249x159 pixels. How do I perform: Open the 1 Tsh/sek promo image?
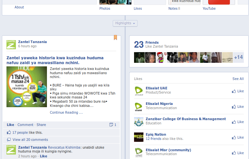[27, 87]
